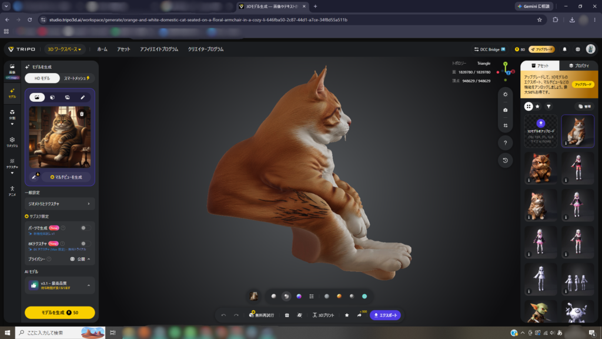This screenshot has width=602, height=339.
Task: Go to ホーム in the top navigation
Action: point(102,49)
